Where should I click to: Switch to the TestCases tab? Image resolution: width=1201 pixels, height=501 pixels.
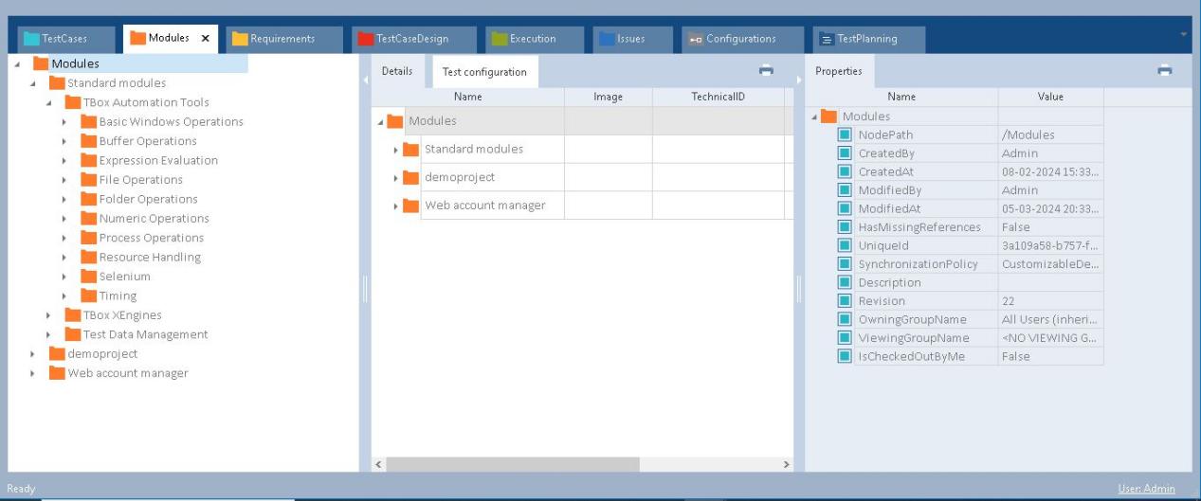pos(66,39)
